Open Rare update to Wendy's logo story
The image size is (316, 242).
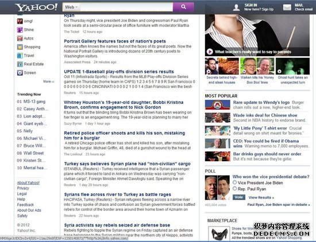[x=261, y=103]
